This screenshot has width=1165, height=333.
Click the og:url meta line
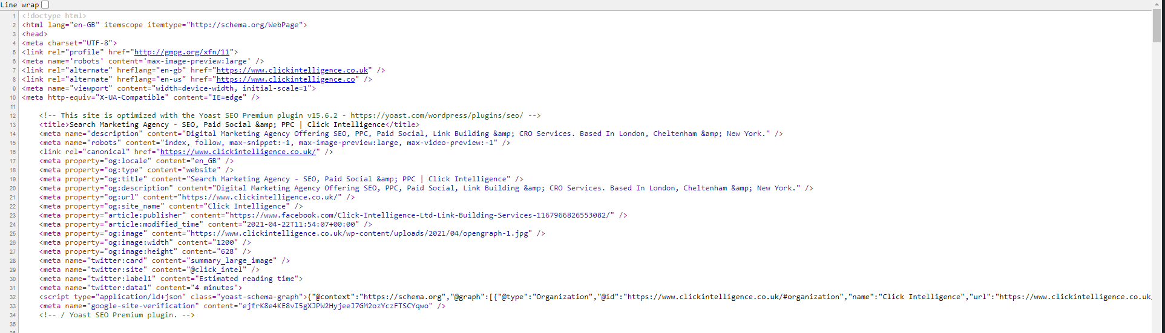(197, 197)
